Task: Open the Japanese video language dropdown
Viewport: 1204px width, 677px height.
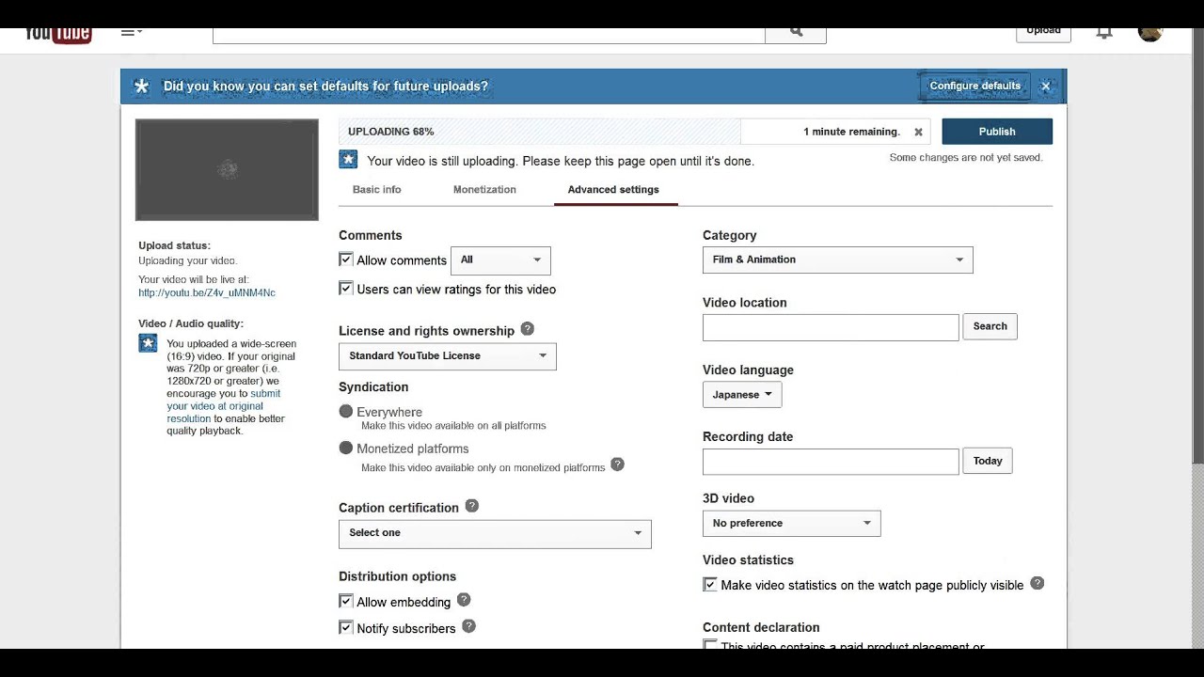Action: pyautogui.click(x=742, y=395)
